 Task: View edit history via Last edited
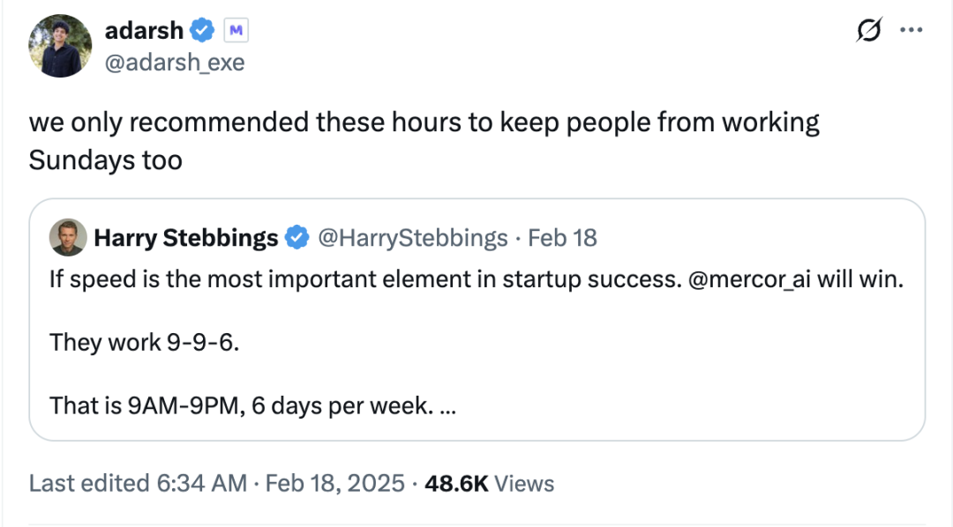pos(89,483)
